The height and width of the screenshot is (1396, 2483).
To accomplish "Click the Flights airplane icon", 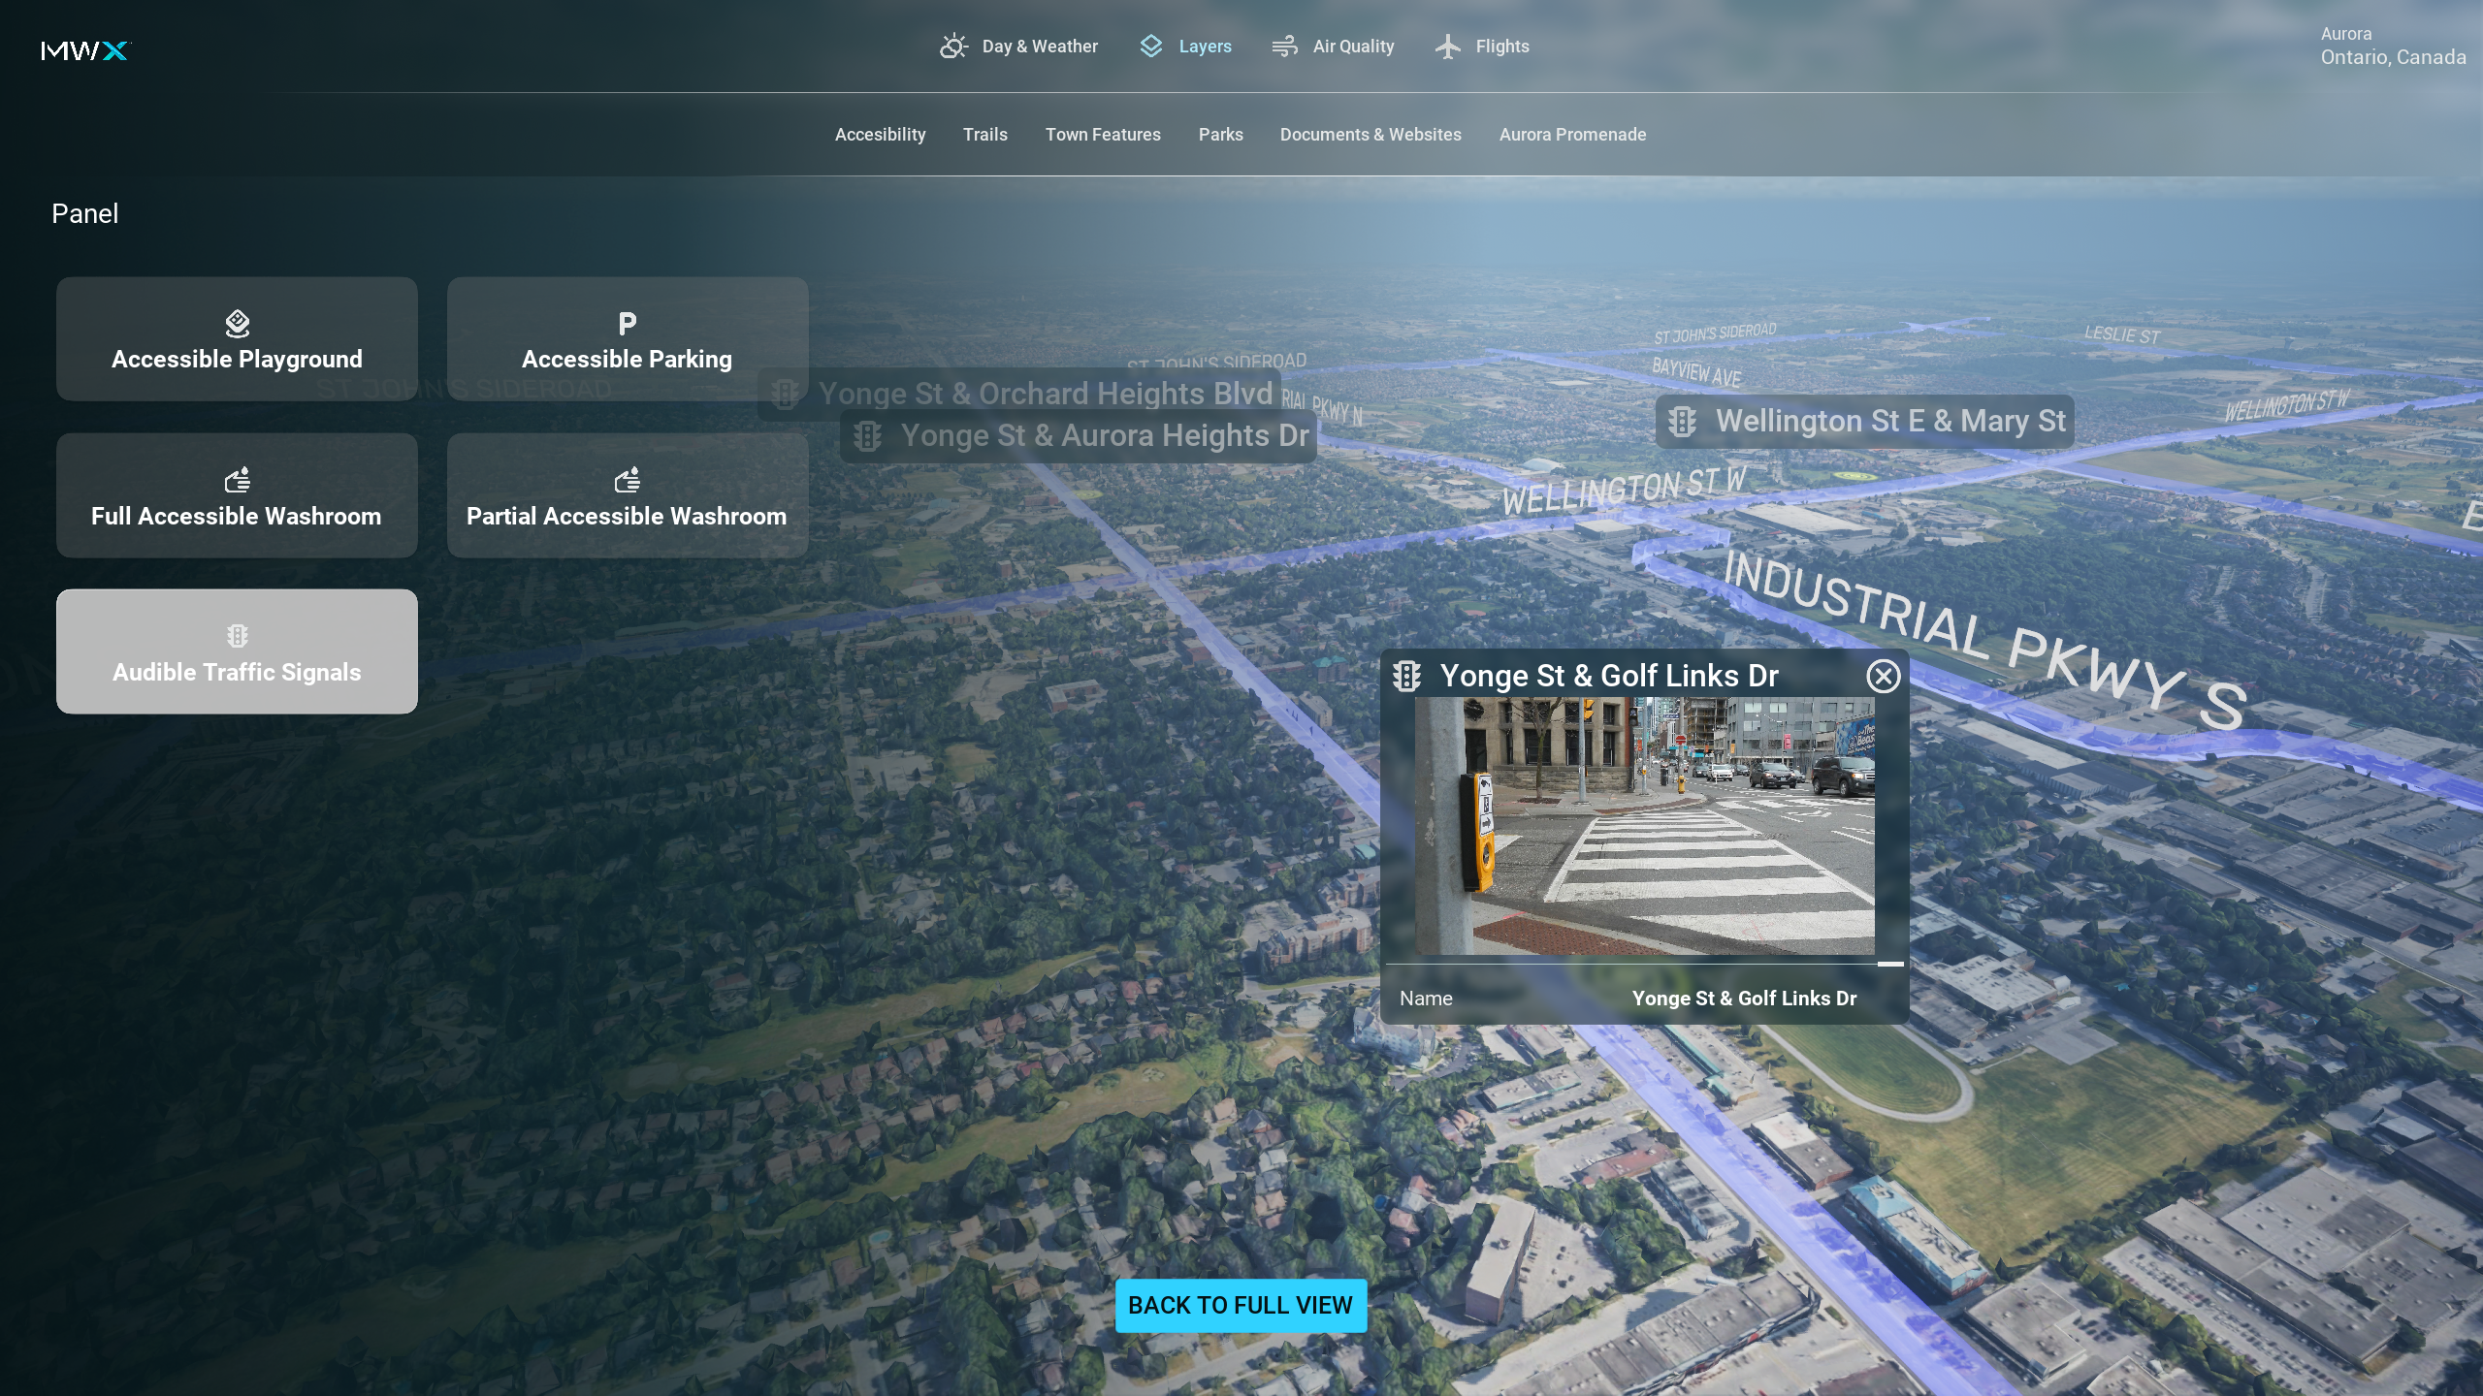I will [x=1447, y=47].
